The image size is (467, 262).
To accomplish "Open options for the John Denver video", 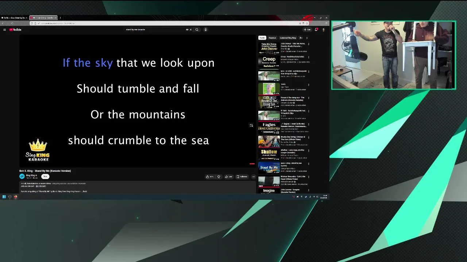I will (x=309, y=44).
